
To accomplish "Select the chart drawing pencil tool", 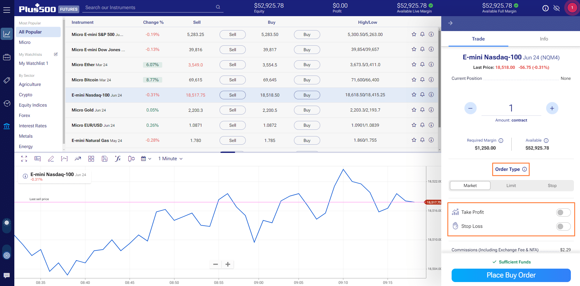I will pyautogui.click(x=51, y=159).
